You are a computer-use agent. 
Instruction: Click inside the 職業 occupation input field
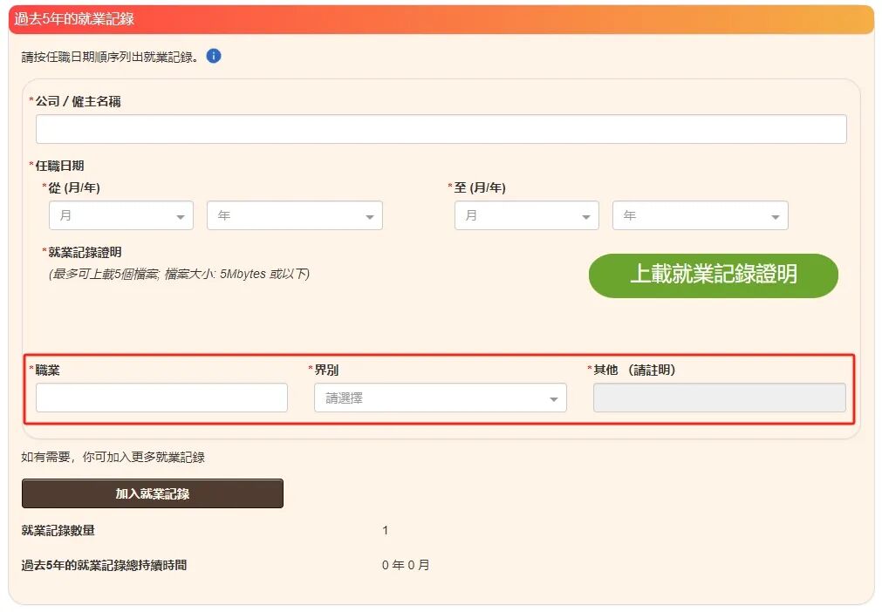[161, 398]
